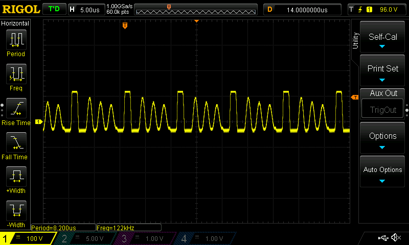
Task: Click the delay 14.0000000us readout
Action: pyautogui.click(x=307, y=10)
